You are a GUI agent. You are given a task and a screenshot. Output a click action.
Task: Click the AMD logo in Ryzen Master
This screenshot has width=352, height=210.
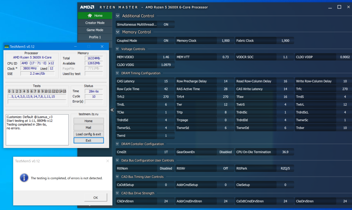(x=87, y=7)
